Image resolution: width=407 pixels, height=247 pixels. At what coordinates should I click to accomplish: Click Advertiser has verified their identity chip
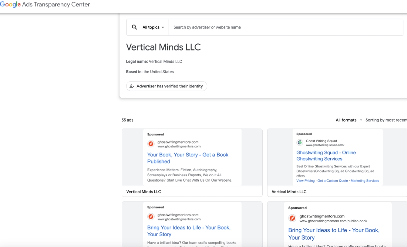point(167,86)
